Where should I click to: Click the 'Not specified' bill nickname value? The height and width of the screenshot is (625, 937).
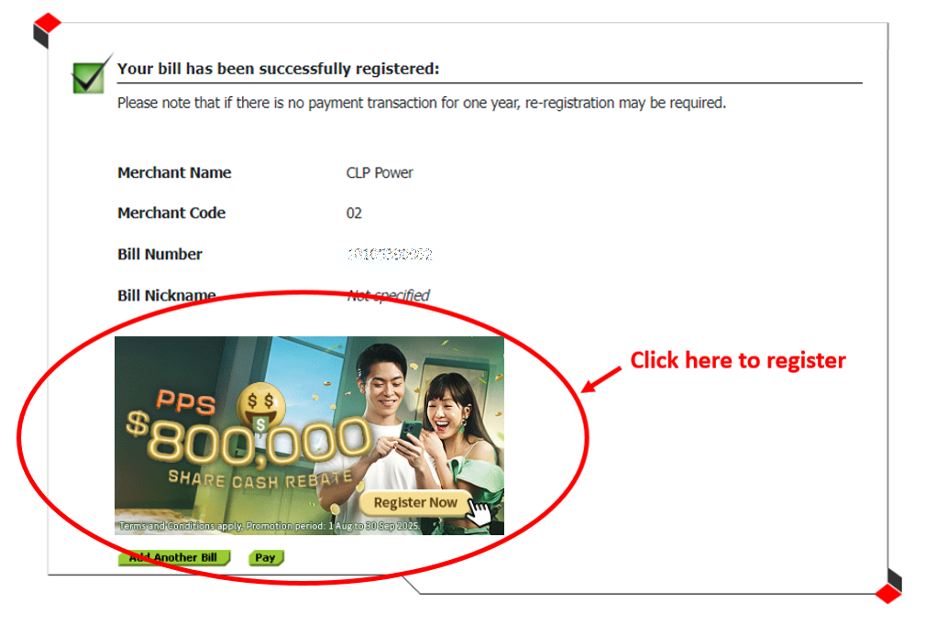[389, 295]
